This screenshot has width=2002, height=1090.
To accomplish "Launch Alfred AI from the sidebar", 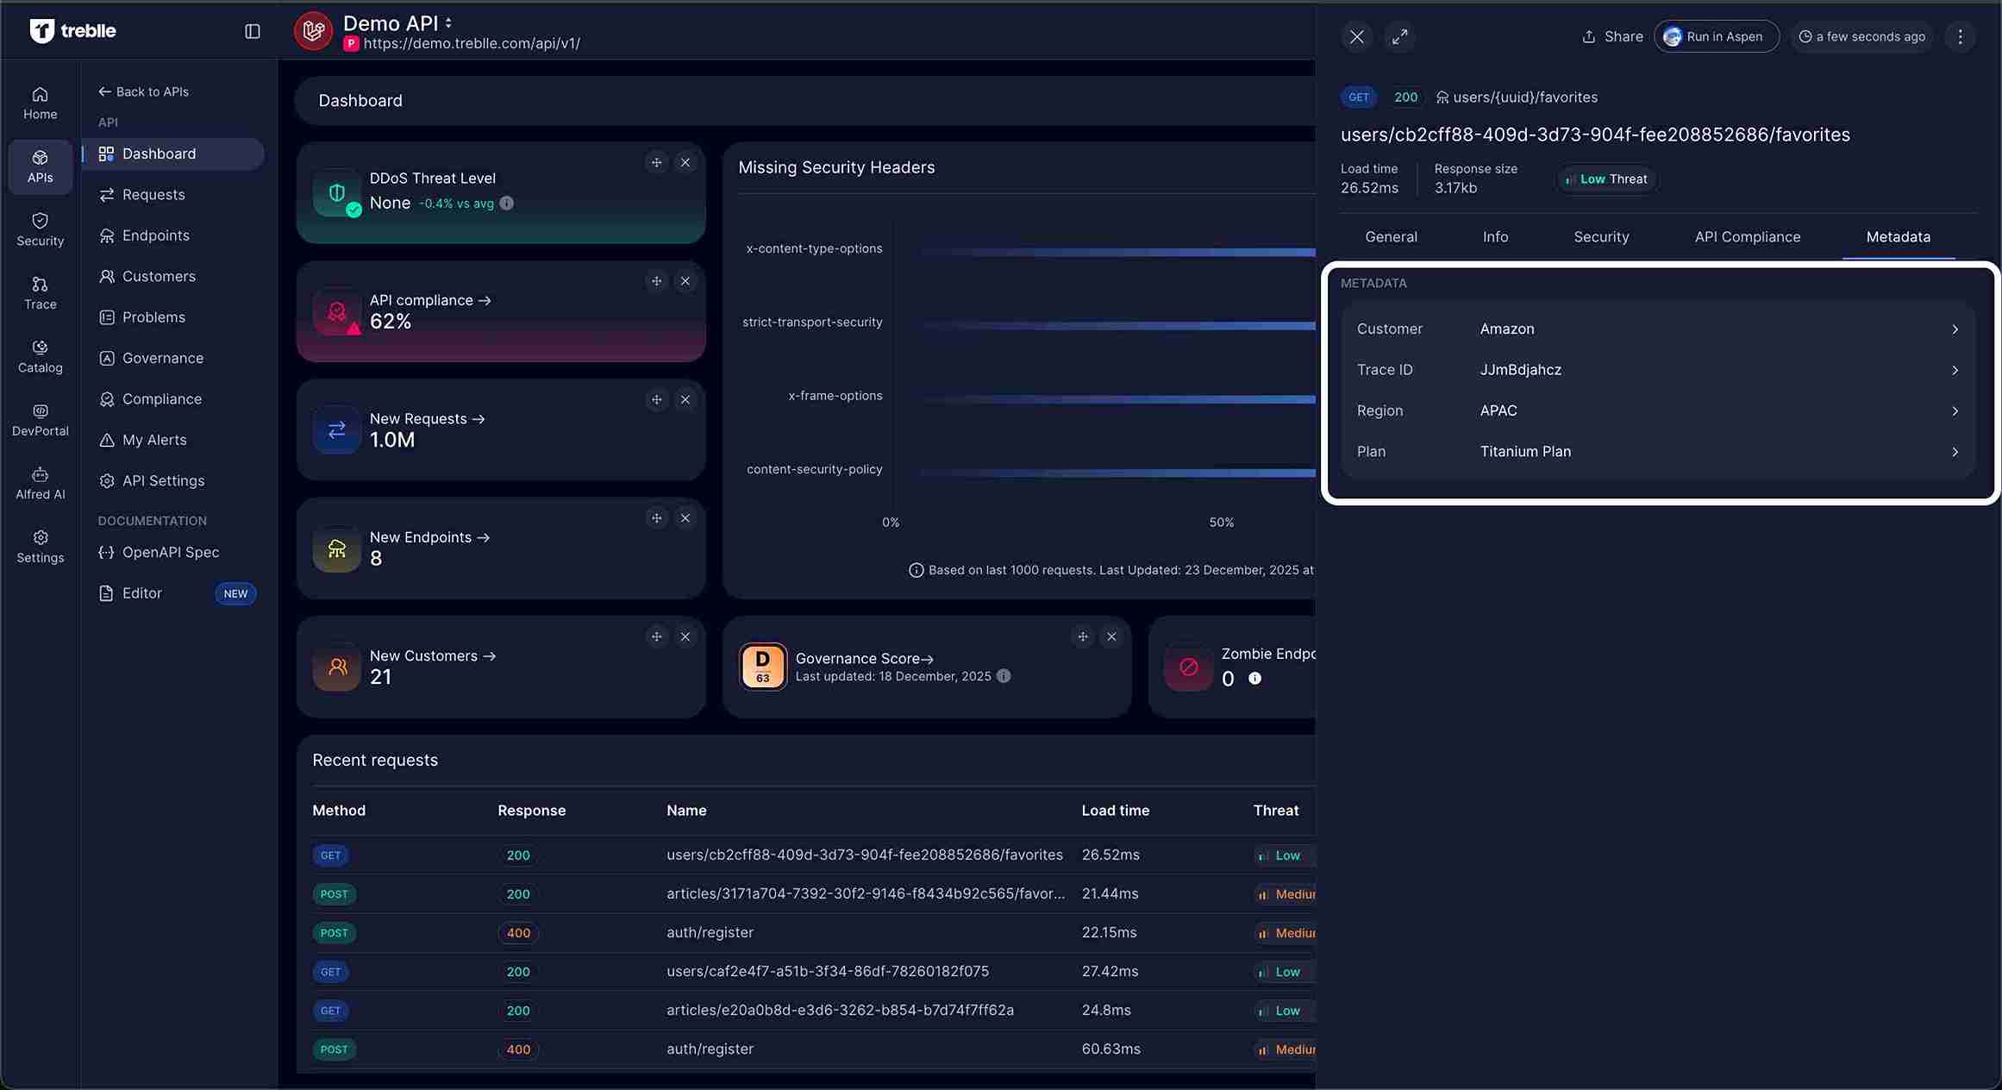I will pos(40,482).
